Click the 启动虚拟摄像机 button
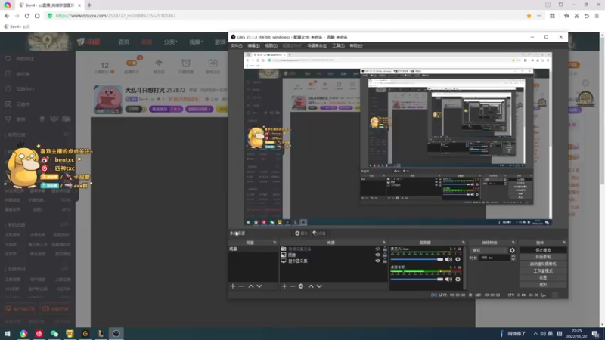This screenshot has height=340, width=605. pyautogui.click(x=543, y=264)
